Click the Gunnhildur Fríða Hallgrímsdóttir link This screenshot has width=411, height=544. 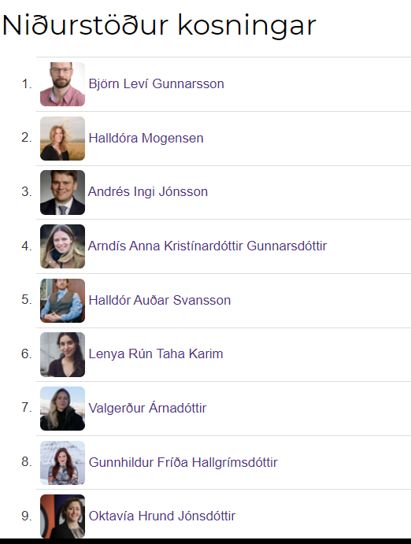click(x=183, y=462)
